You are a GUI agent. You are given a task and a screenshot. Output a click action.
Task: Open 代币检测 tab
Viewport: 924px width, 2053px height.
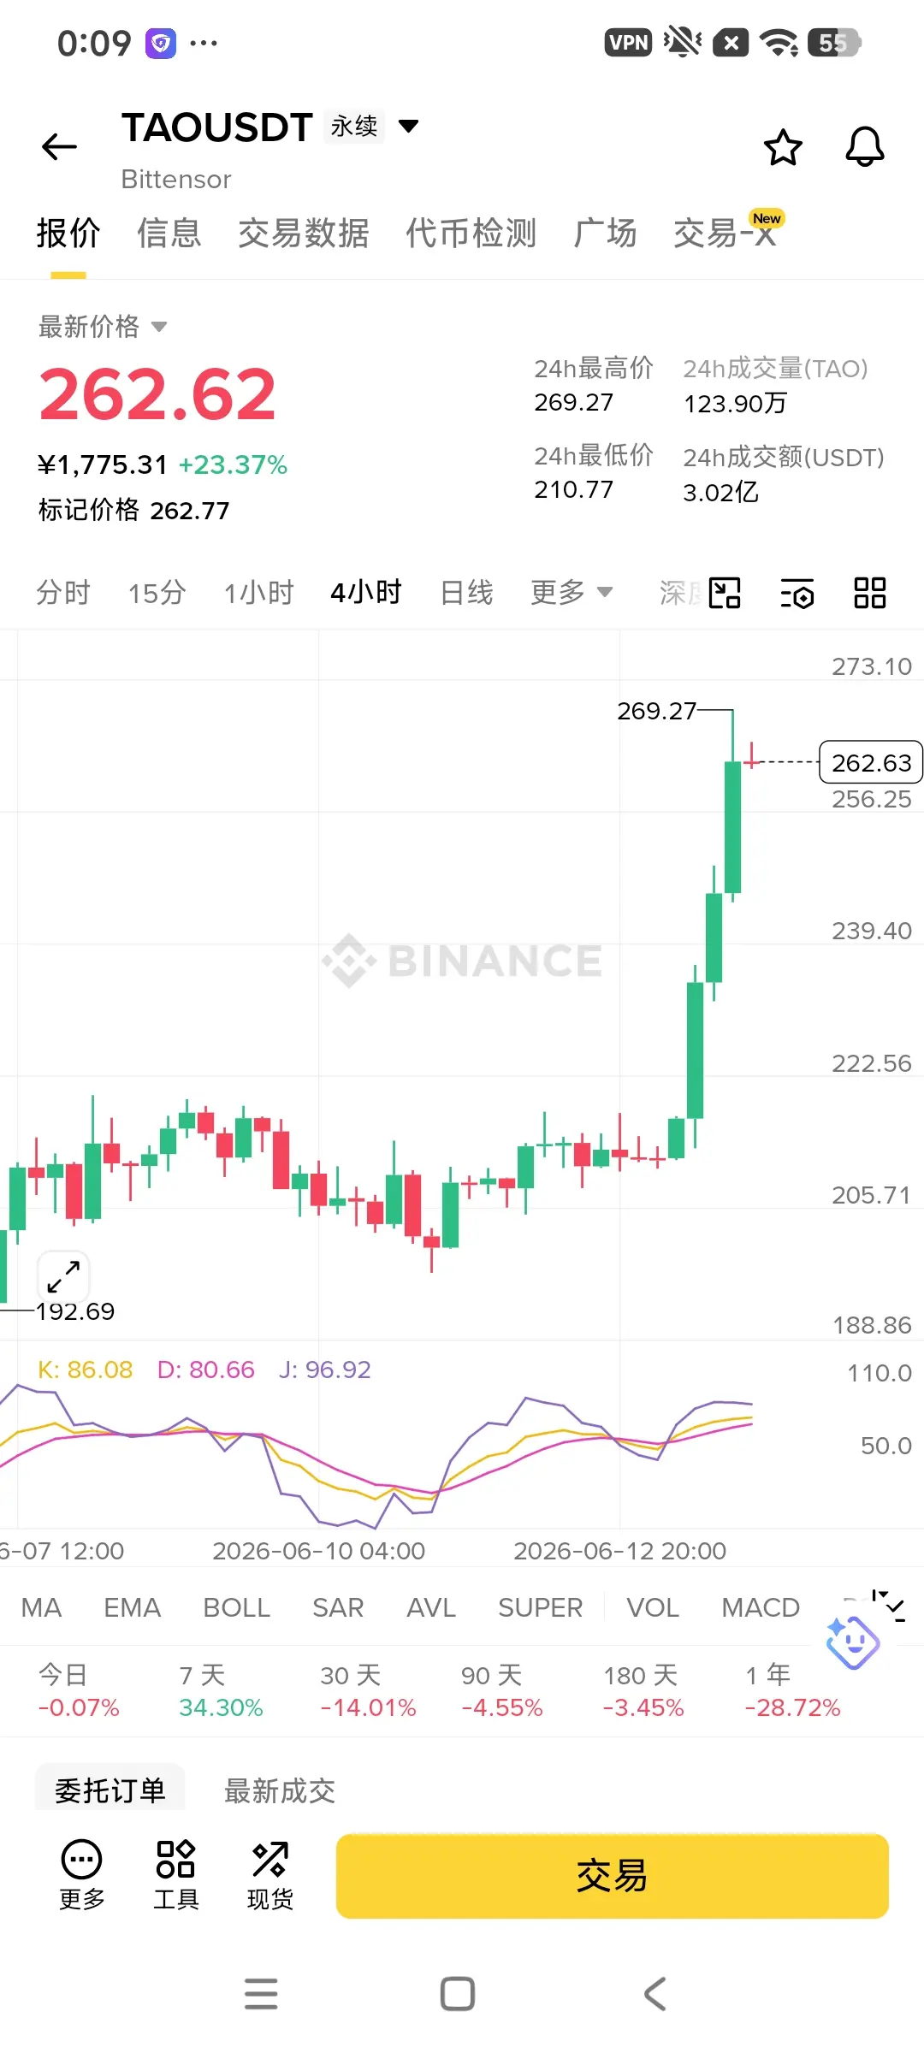[471, 233]
